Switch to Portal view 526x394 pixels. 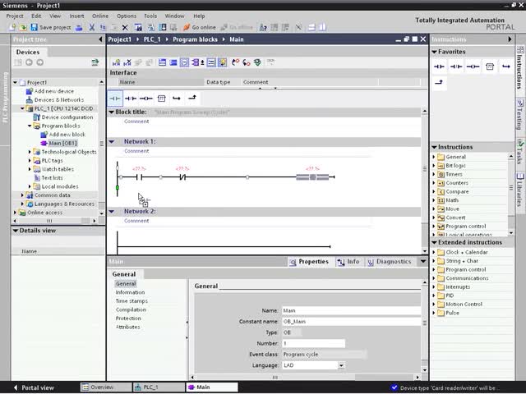pos(33,387)
